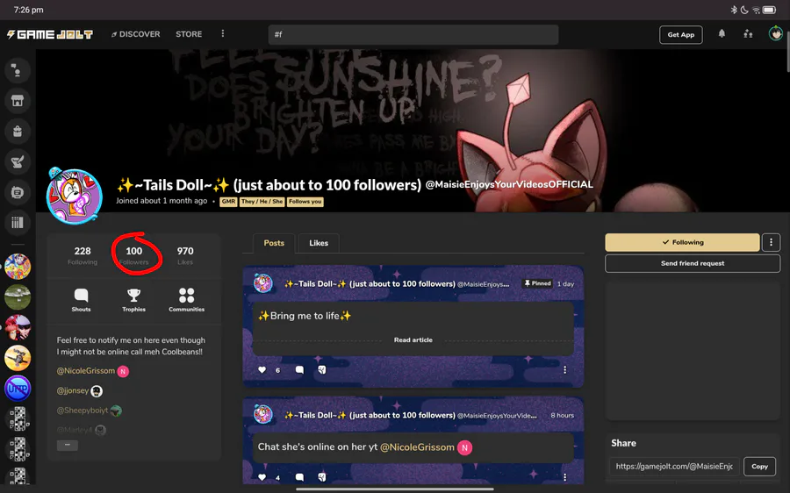Open @Sheepyboiyt link in the bio
Viewport: 790px width, 493px height.
[x=83, y=411]
